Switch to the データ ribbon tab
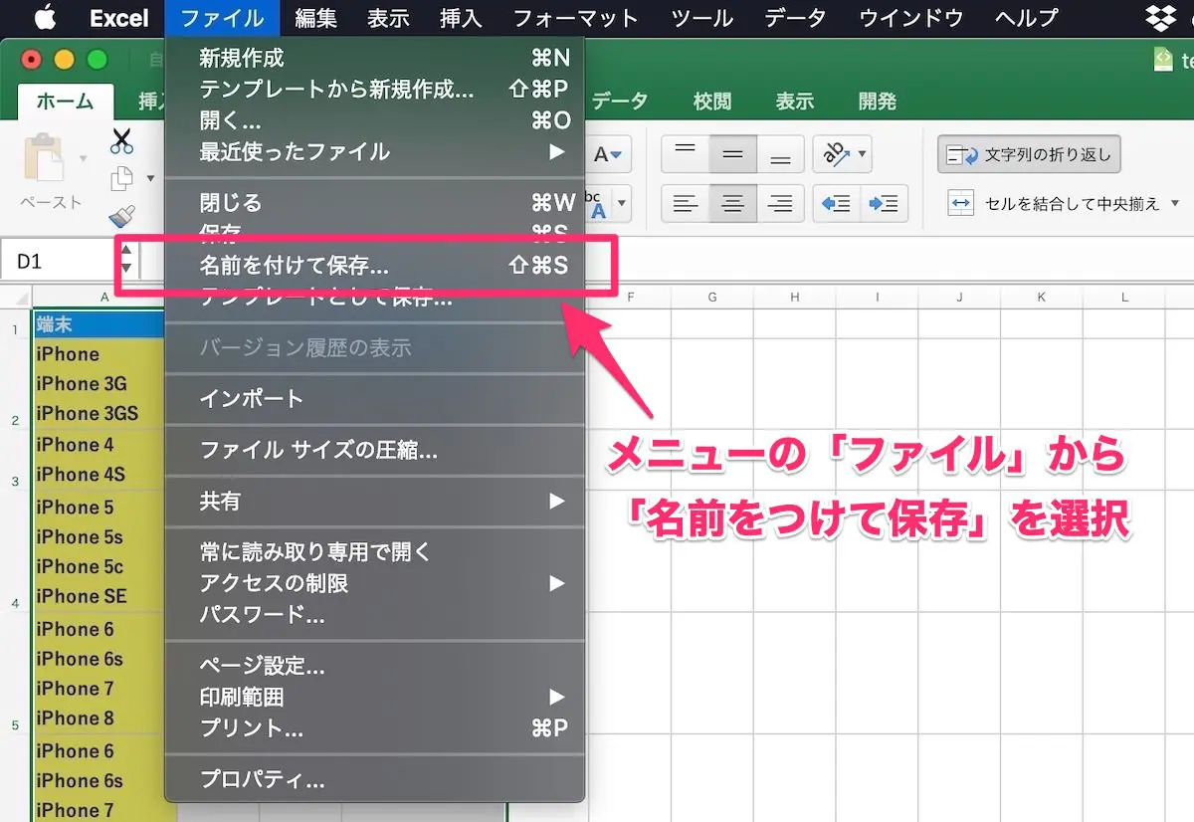The image size is (1194, 822). pos(620,101)
